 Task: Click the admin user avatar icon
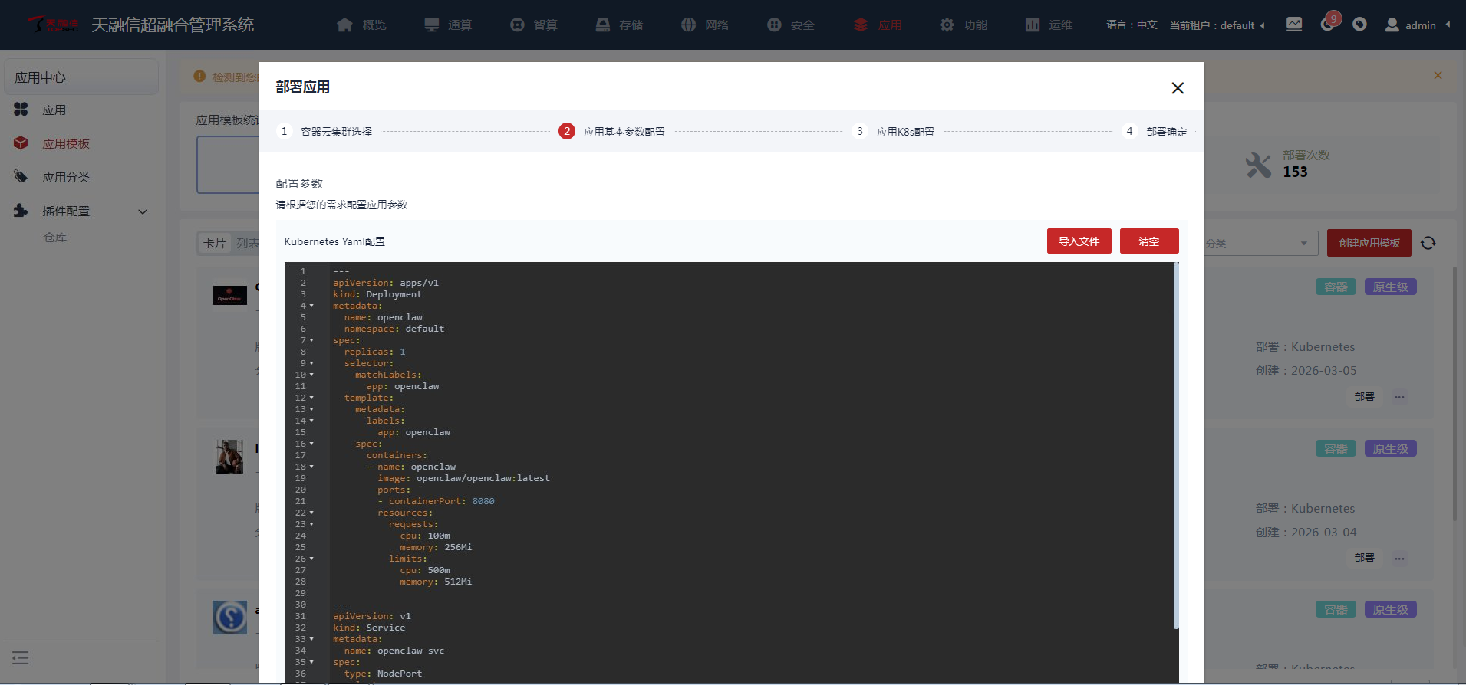[x=1392, y=25]
